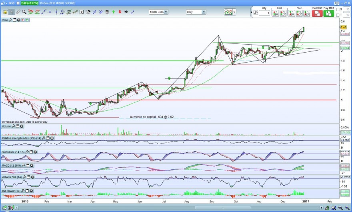
Task: Tick the S stop checkbox
Action: [338, 10]
